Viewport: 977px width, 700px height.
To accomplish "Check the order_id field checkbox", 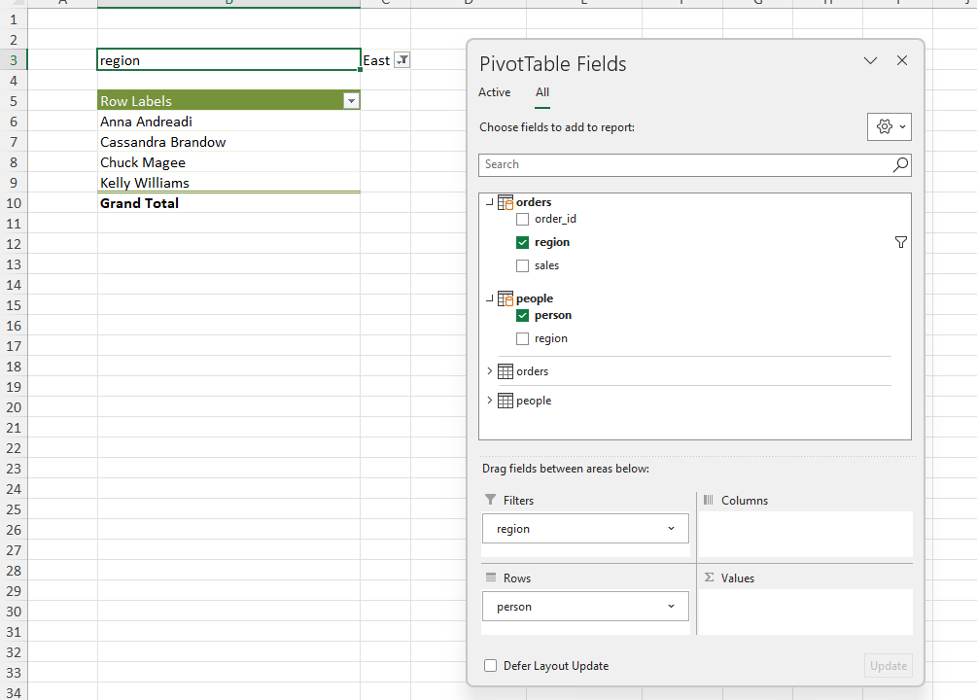I will (523, 220).
